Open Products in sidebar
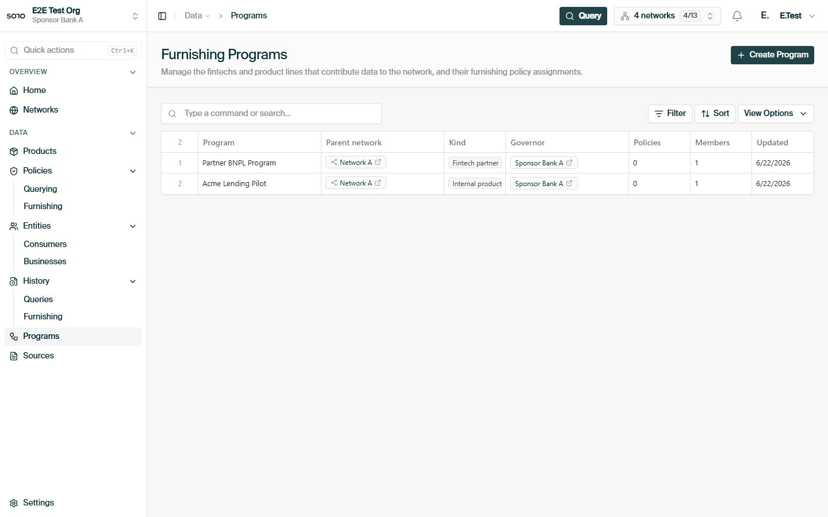Image resolution: width=828 pixels, height=517 pixels. (x=73, y=152)
